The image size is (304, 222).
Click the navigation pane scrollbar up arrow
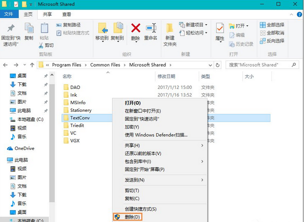point(52,75)
